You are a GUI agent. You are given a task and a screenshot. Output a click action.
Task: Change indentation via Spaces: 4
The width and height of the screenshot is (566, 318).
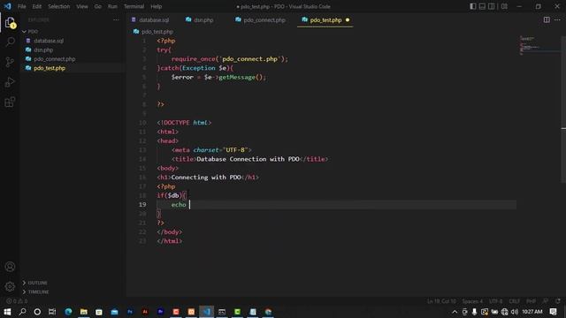click(x=472, y=301)
